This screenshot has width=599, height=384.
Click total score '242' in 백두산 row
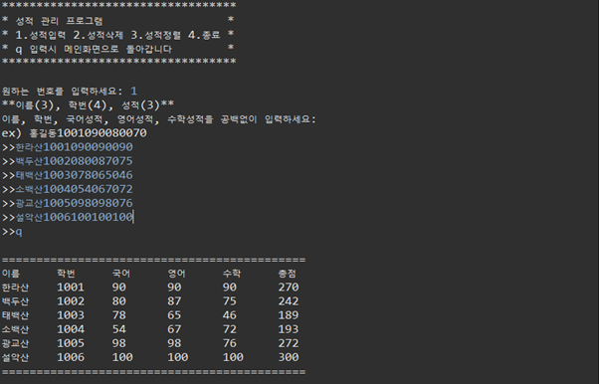289,301
